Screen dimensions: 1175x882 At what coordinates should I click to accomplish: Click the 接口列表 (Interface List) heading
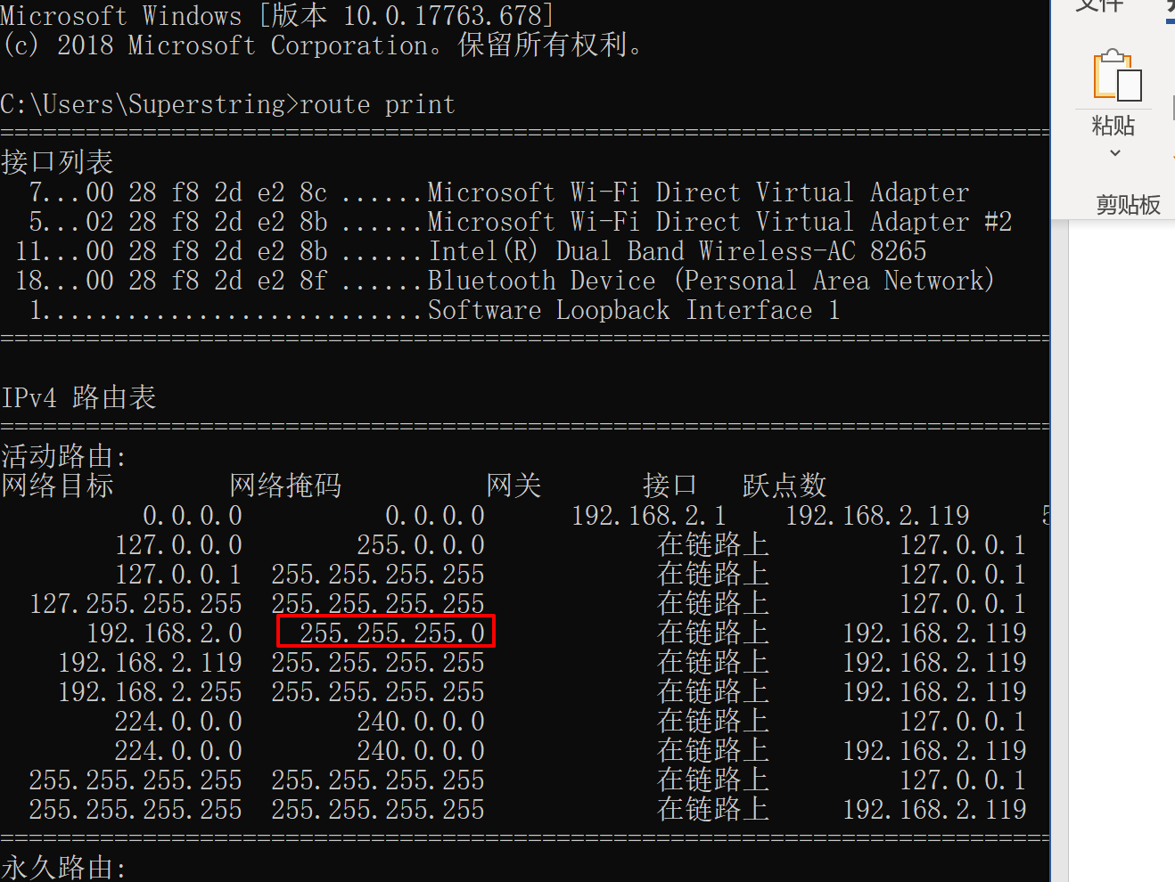57,162
